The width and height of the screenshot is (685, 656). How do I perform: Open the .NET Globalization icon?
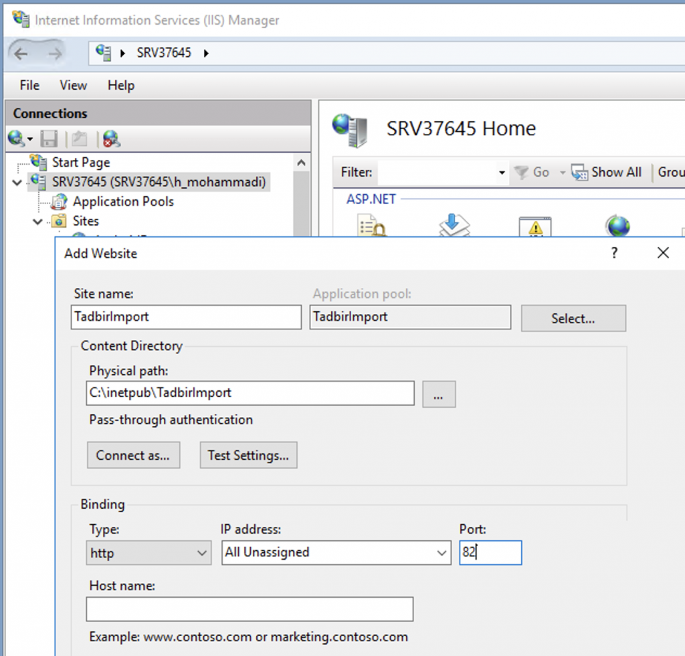617,226
